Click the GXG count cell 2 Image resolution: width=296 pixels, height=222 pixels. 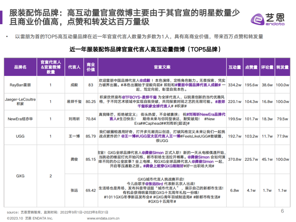pos(50,176)
